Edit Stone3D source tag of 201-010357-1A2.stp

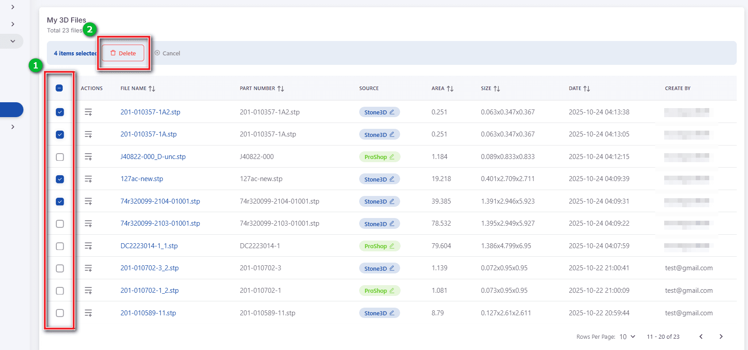click(x=392, y=112)
